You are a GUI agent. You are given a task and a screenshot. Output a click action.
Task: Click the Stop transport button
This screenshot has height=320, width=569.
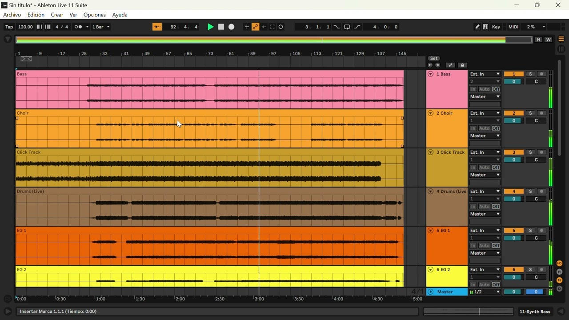[221, 27]
